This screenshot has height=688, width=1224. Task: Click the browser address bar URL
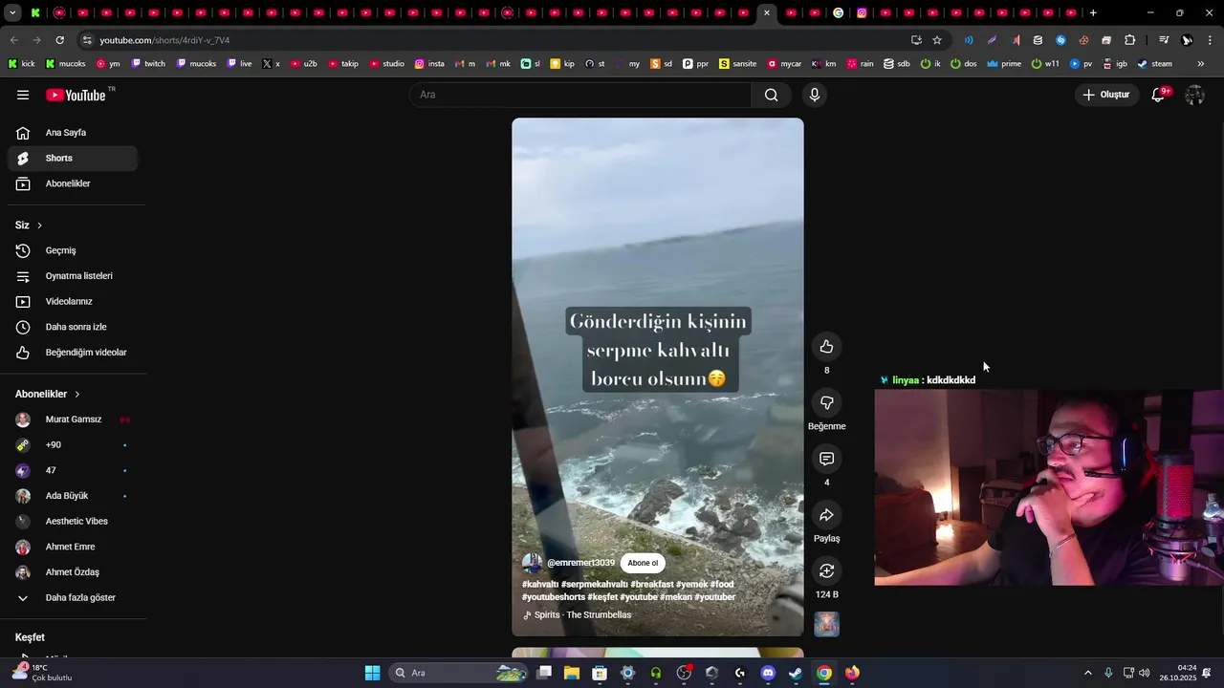(x=164, y=40)
